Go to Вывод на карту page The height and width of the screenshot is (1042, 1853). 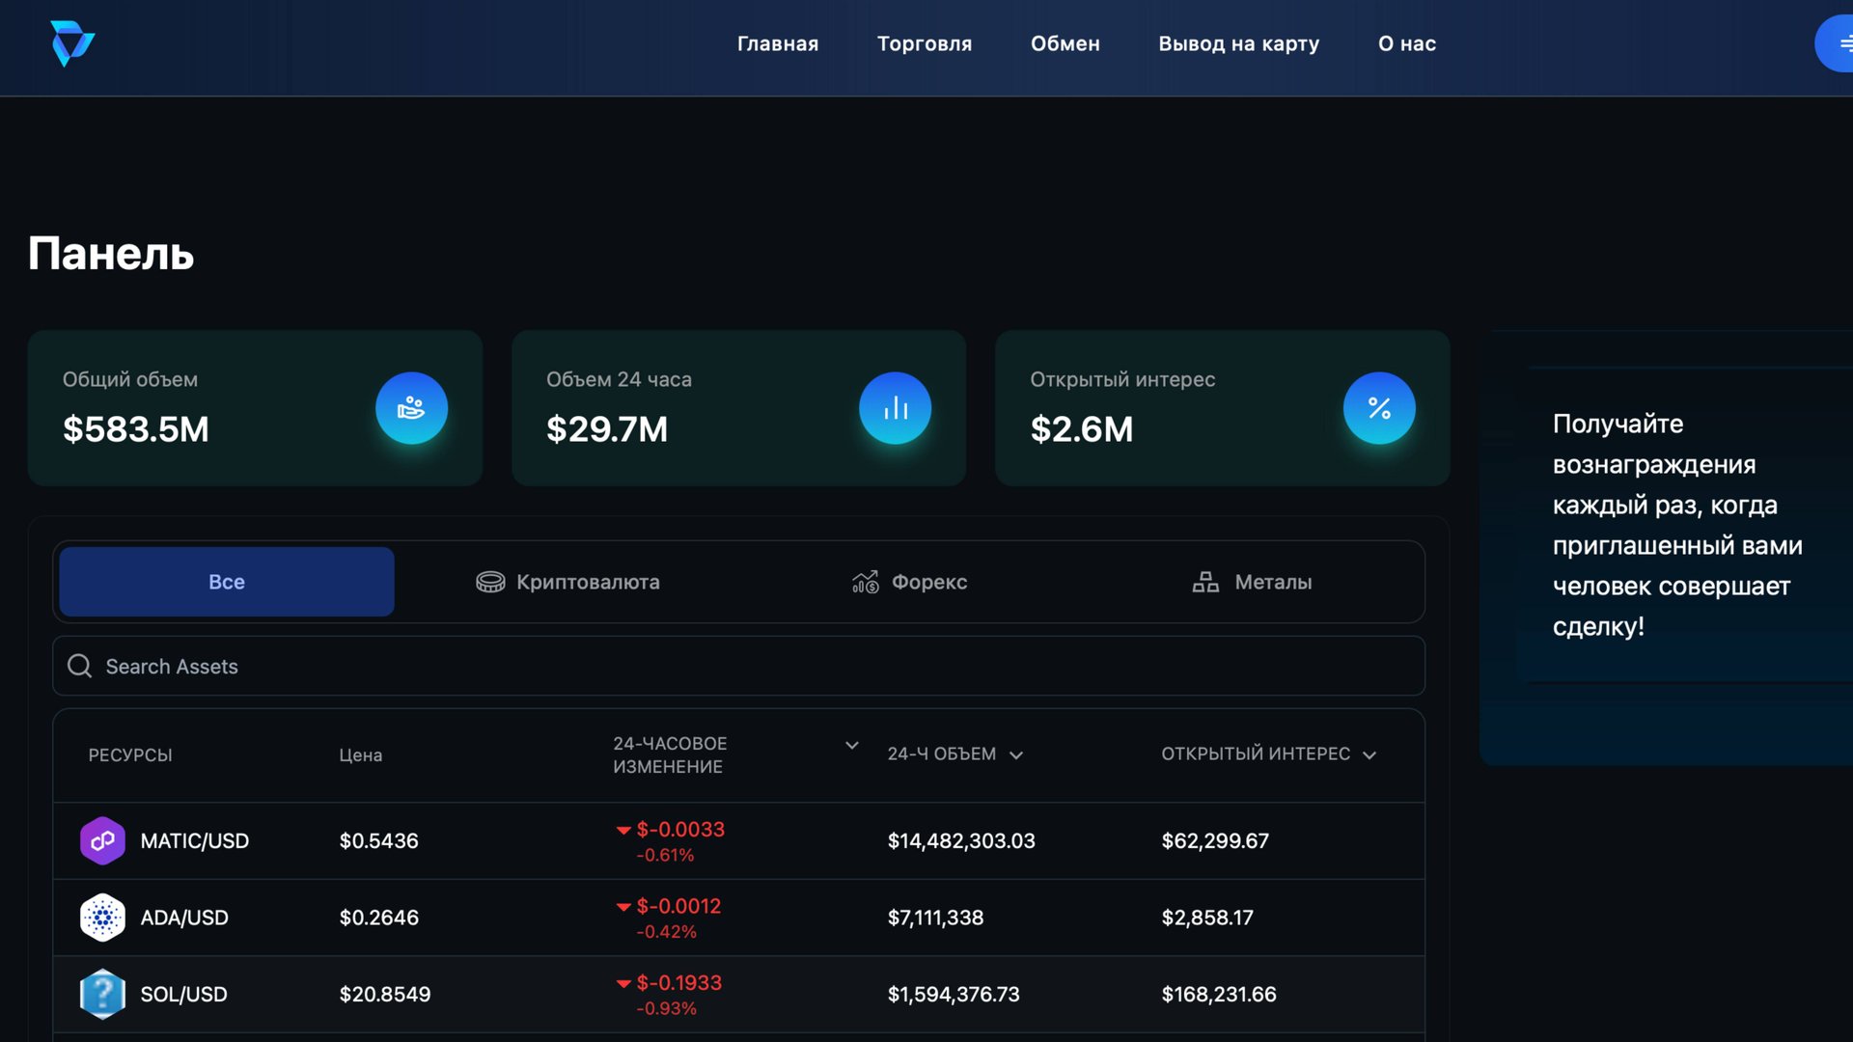pos(1238,43)
